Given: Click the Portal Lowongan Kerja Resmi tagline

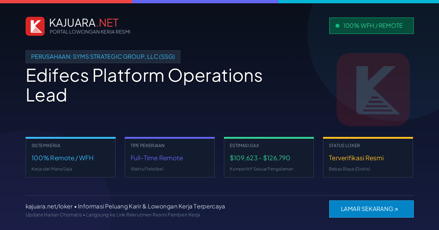Looking at the screenshot, I should coord(90,32).
